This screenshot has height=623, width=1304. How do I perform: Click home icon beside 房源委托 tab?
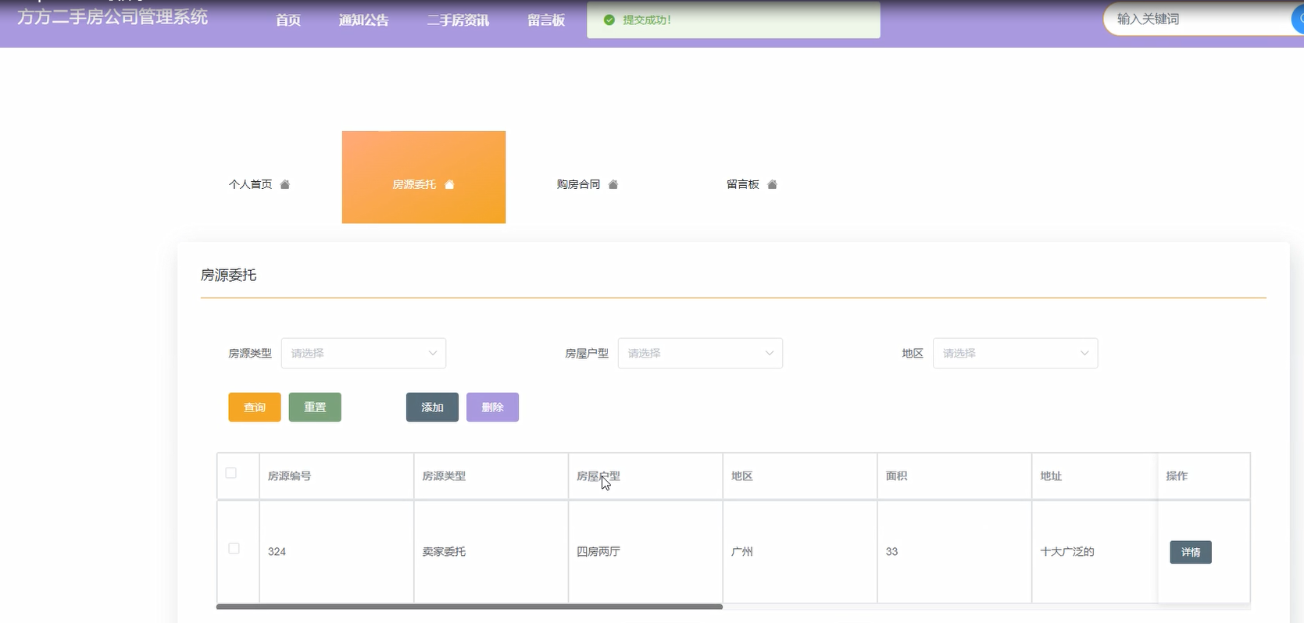click(x=449, y=184)
